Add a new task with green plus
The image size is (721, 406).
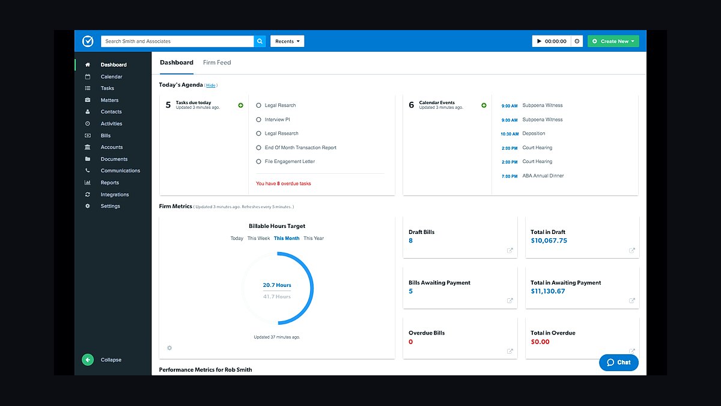241,105
